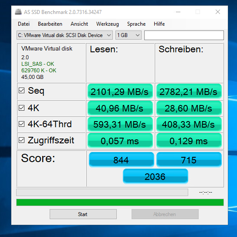Focus the empty text field beside size dropdown
Viewport: 237px width, 237px height.
coord(184,35)
